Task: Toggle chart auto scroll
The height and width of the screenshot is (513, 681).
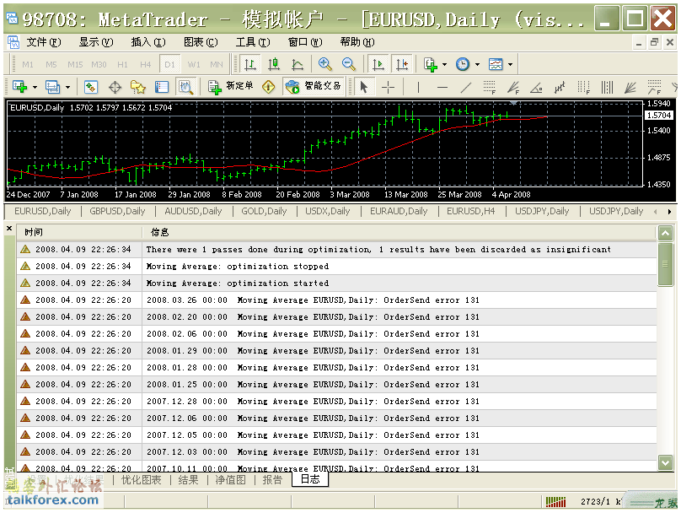Action: point(378,64)
